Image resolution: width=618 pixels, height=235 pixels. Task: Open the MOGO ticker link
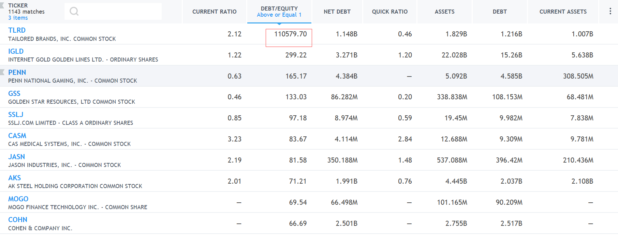18,199
